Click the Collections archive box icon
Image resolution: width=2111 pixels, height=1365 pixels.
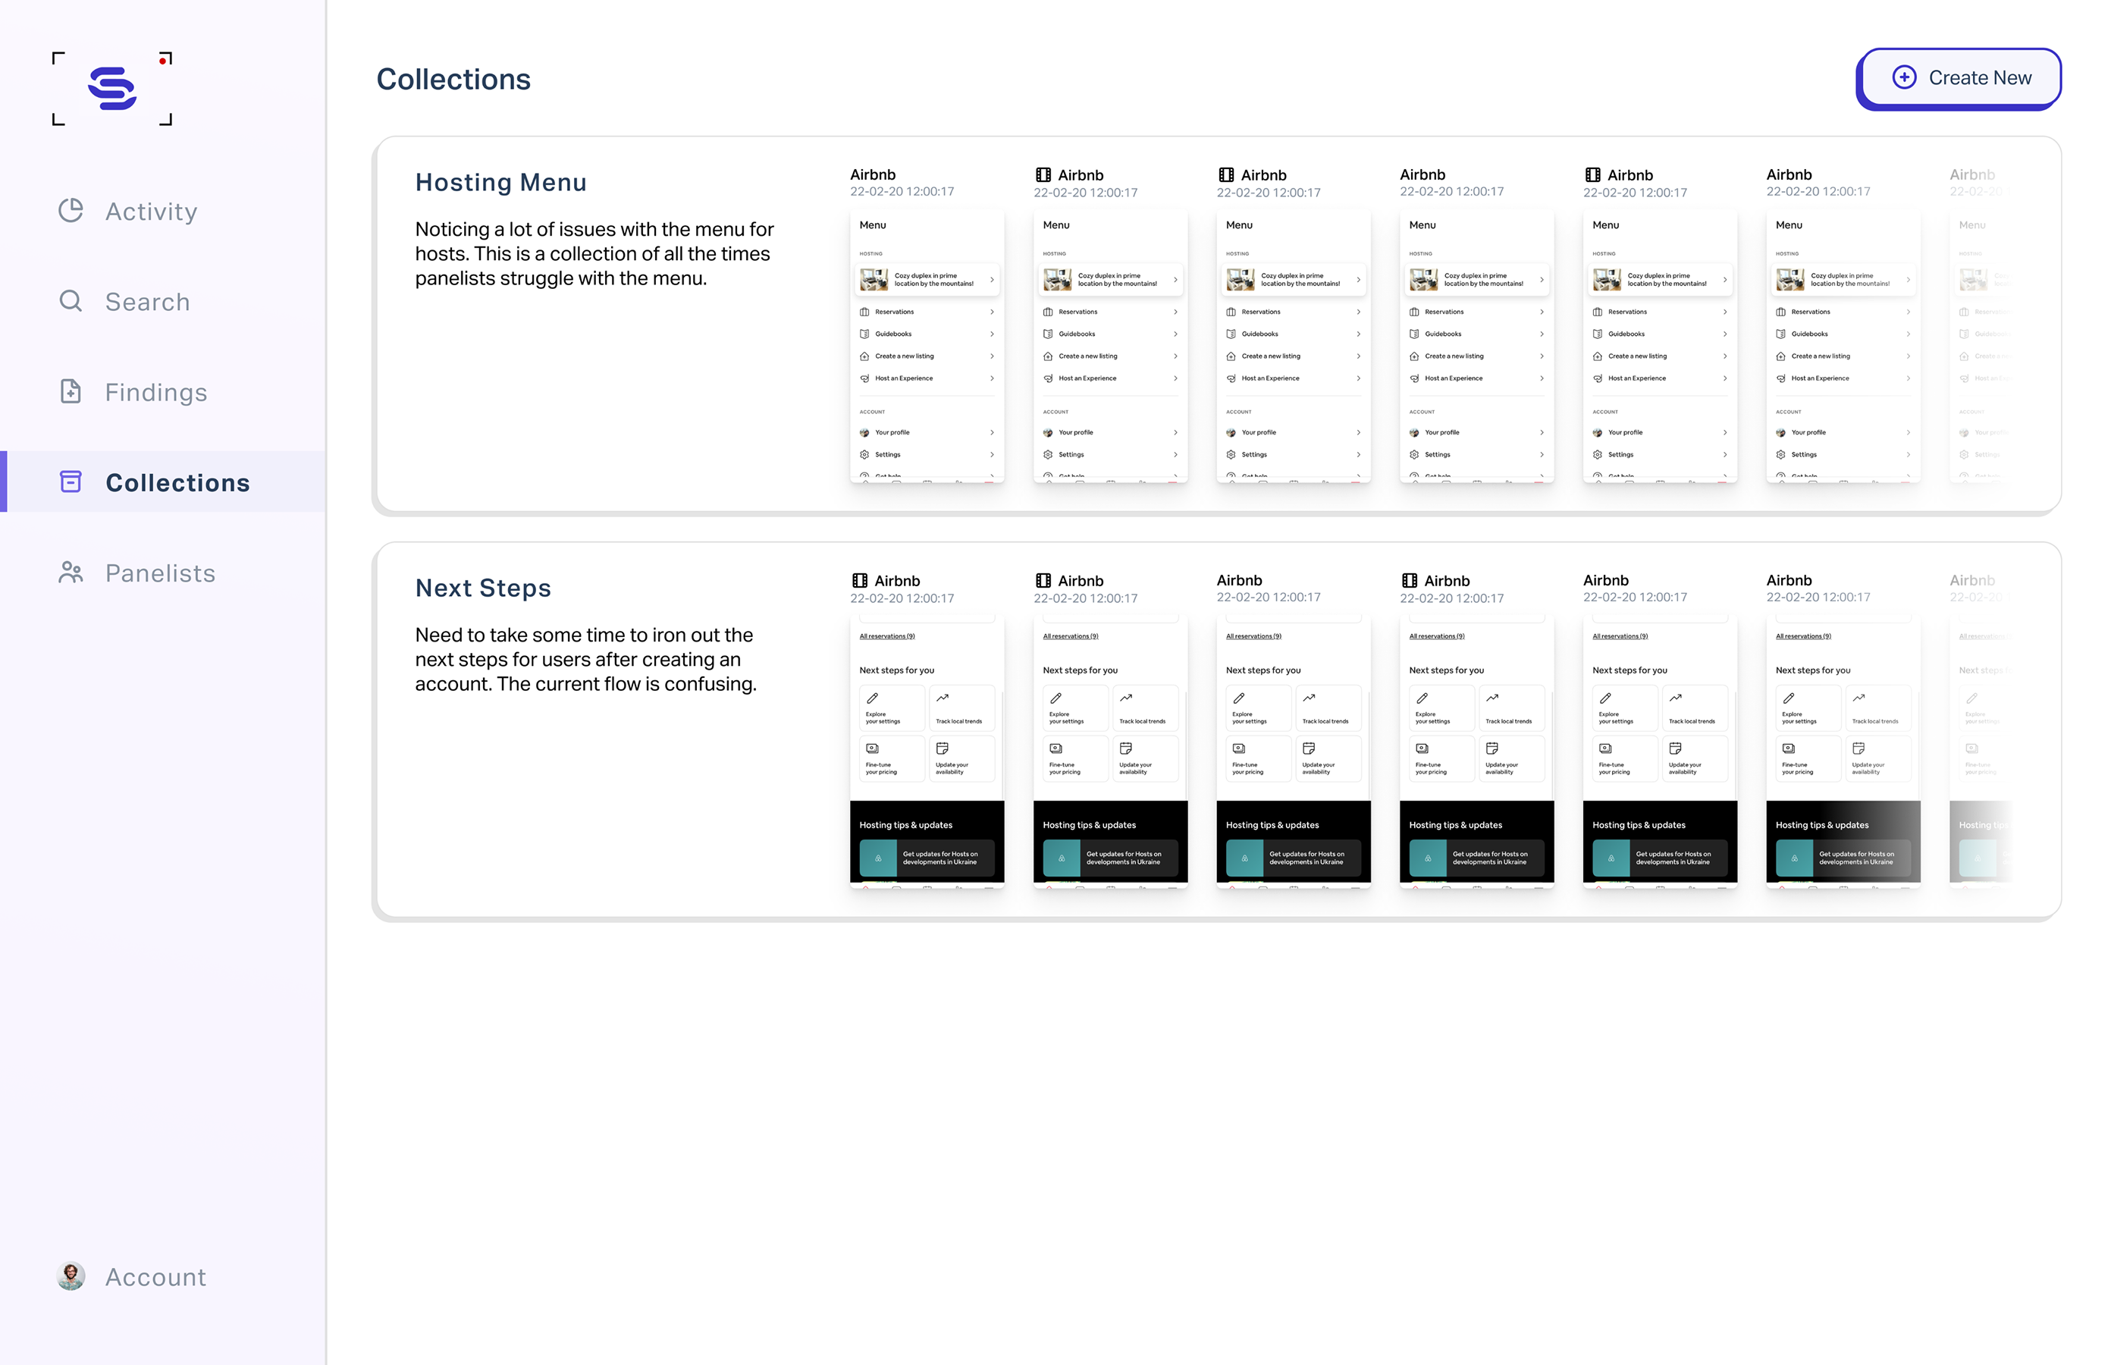point(71,482)
